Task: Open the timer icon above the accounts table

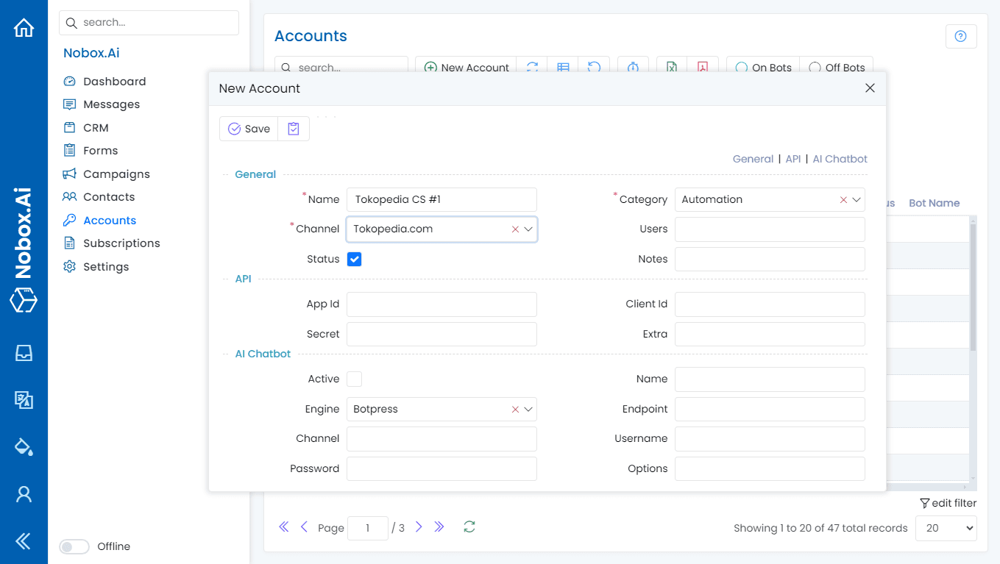Action: click(634, 67)
